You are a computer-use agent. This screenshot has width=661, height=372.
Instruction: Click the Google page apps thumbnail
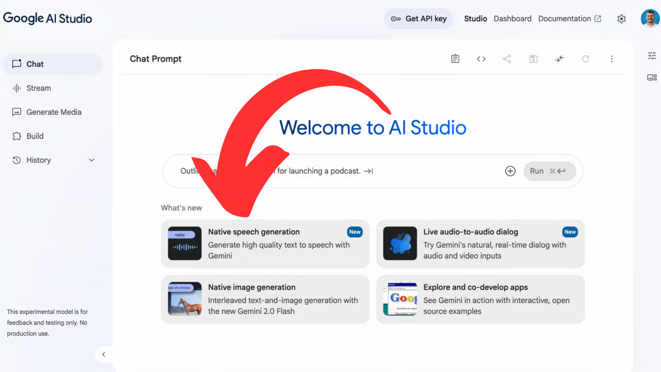(x=400, y=299)
